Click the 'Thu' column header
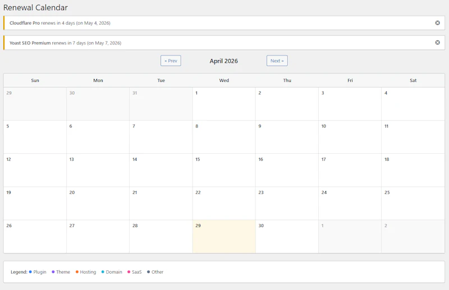449x290 pixels. click(x=287, y=80)
